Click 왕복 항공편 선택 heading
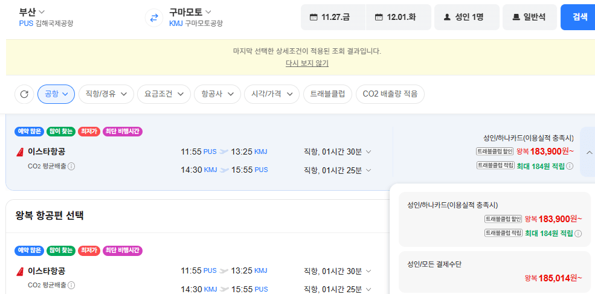The width and height of the screenshot is (595, 294). [x=50, y=216]
